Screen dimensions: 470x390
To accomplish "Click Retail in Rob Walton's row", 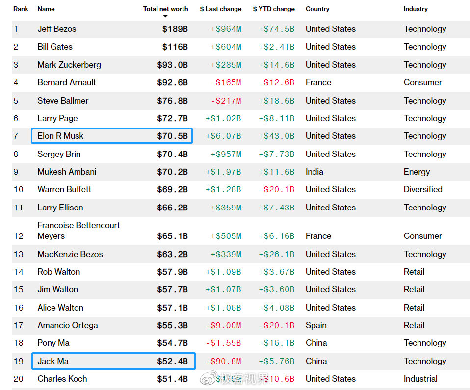I will coord(414,272).
